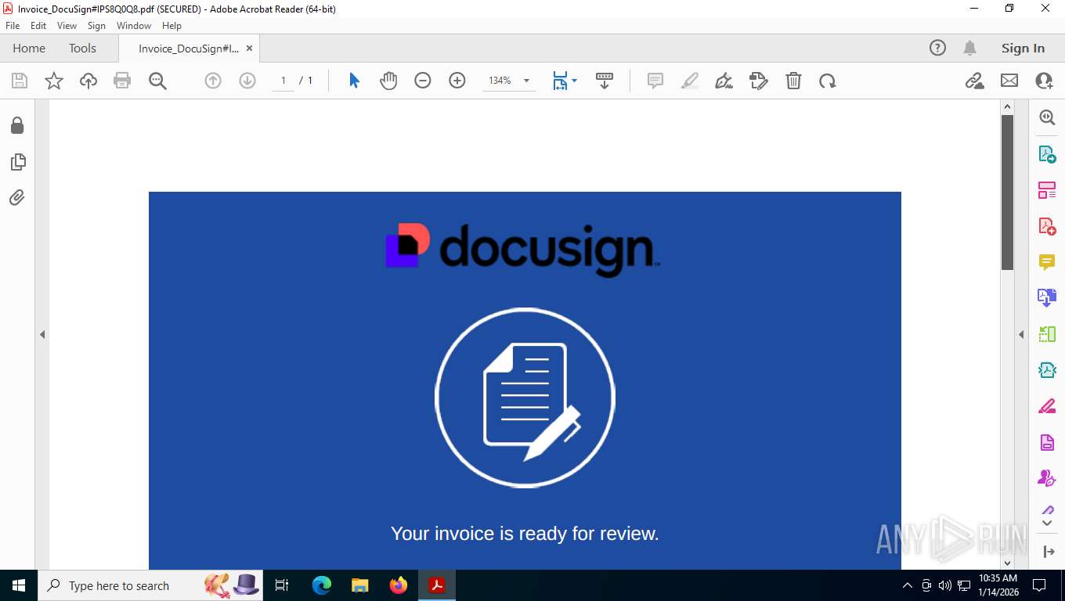This screenshot has height=601, width=1065.
Task: Share a link to this file
Action: tap(974, 81)
